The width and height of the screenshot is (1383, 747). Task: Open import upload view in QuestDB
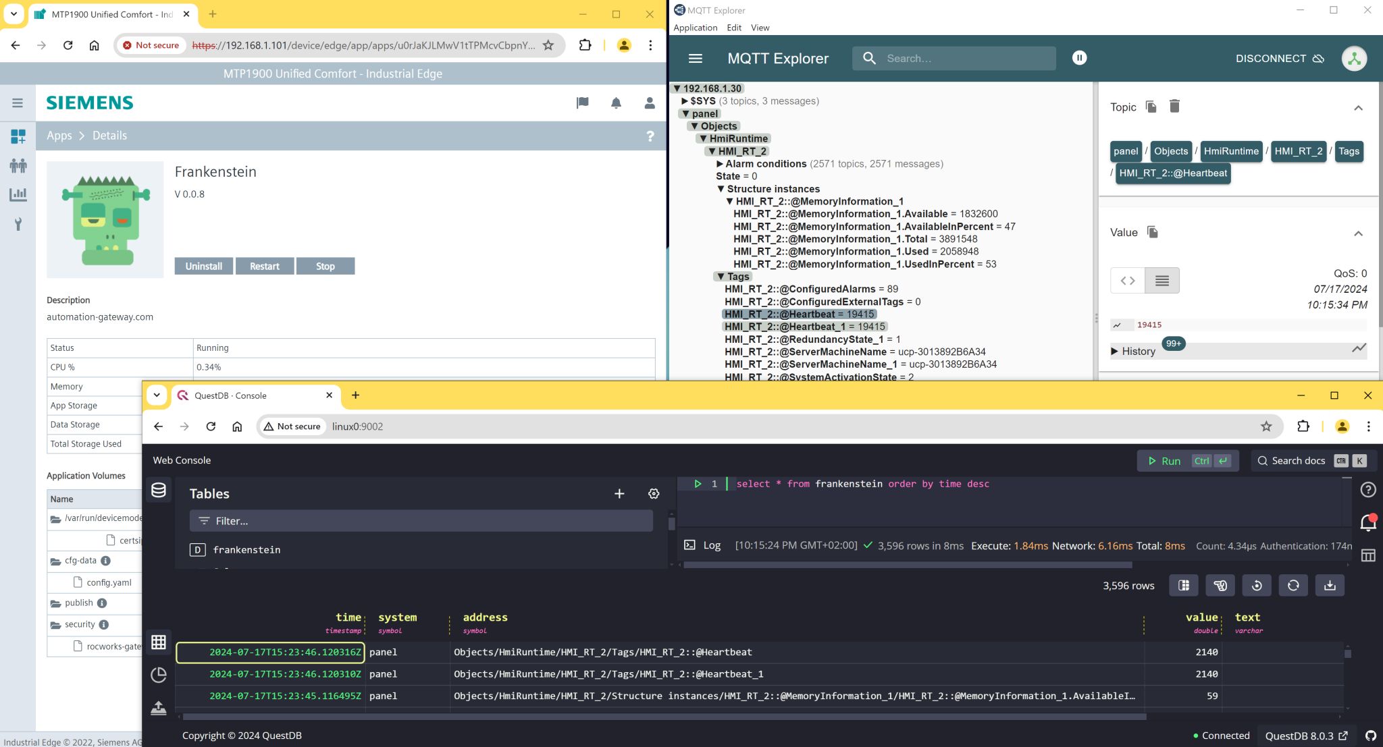159,708
